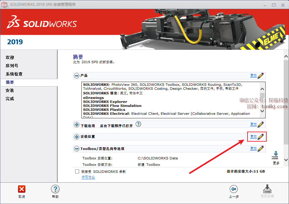
Task: Select 系统检查 step in sidebar
Action: pos(14,74)
